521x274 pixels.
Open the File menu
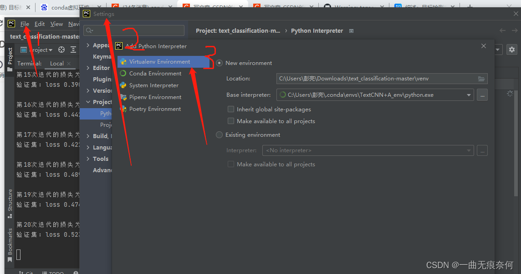[25, 24]
